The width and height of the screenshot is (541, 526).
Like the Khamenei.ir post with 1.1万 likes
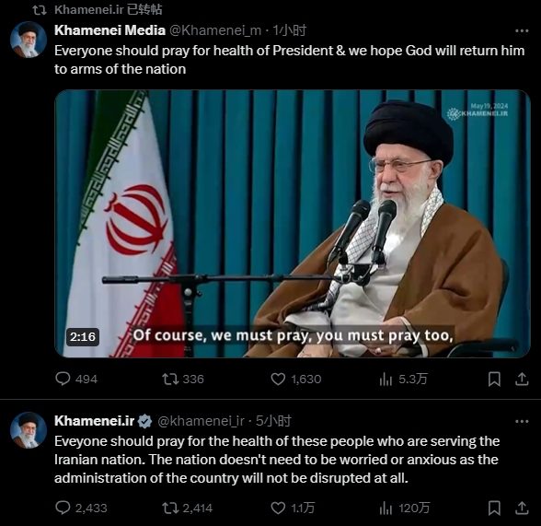(x=293, y=508)
